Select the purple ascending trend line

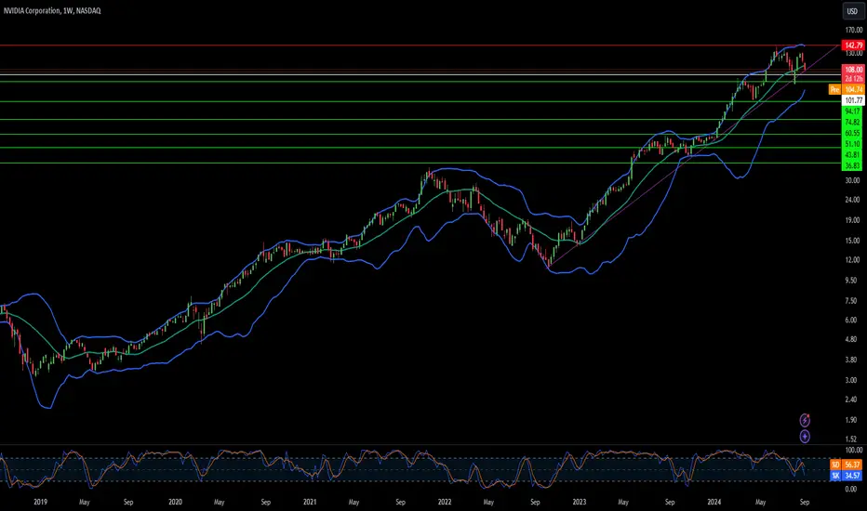tap(691, 157)
